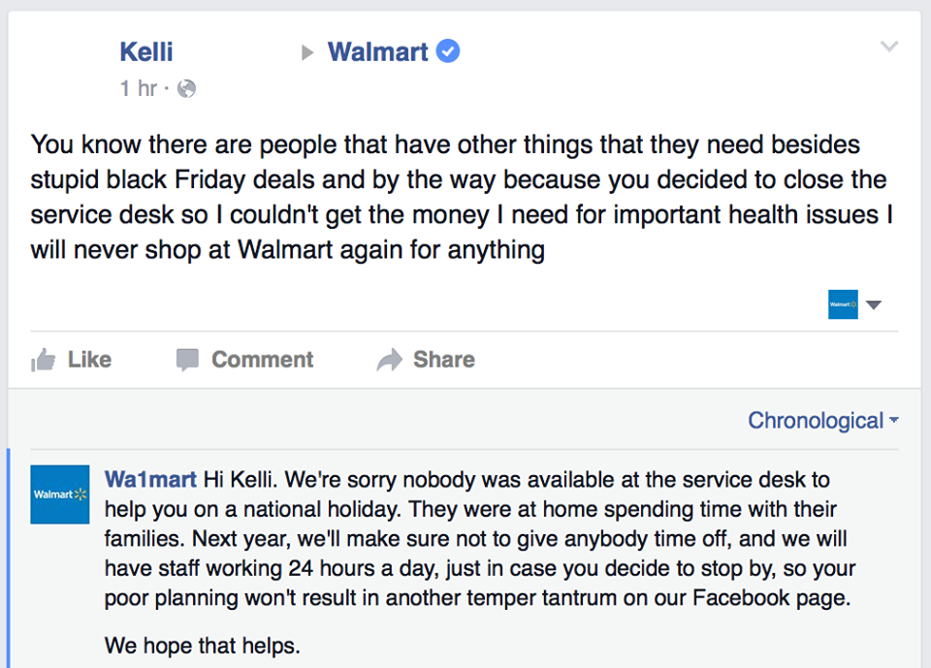Click the small Walmart identity icon
This screenshot has height=668, width=931.
pyautogui.click(x=843, y=304)
